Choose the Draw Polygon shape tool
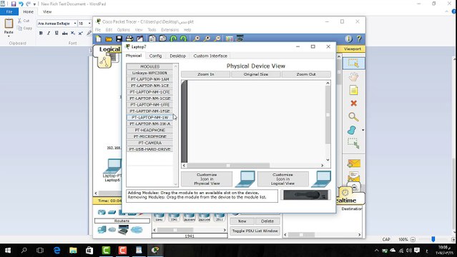The height and width of the screenshot is (257, 457). [352, 130]
